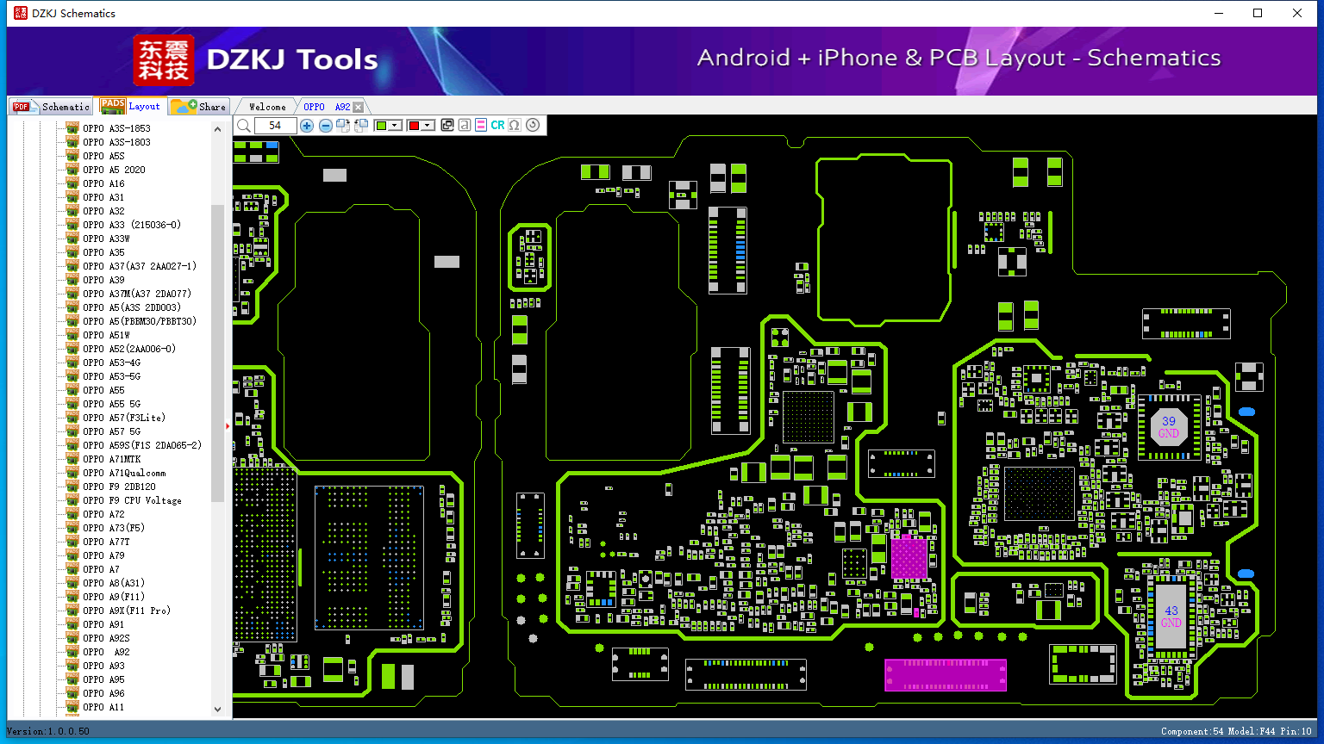Viewport: 1324px width, 744px height.
Task: Maximize the DZKJ Schematics window
Action: pos(1258,13)
